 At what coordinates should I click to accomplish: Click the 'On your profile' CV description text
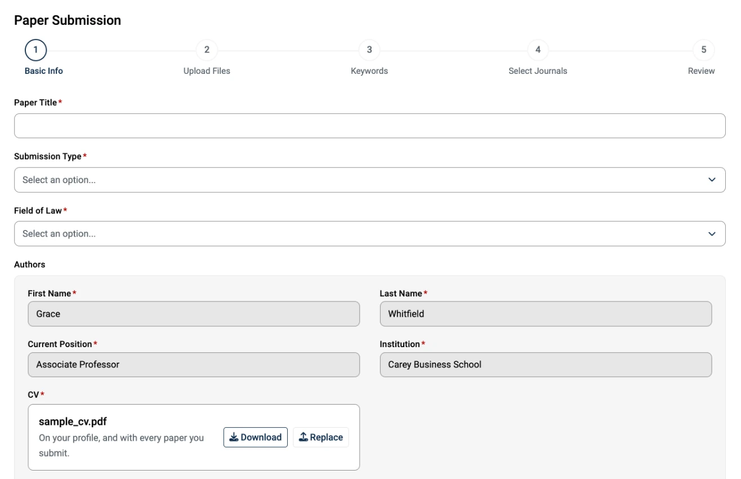[x=121, y=445]
